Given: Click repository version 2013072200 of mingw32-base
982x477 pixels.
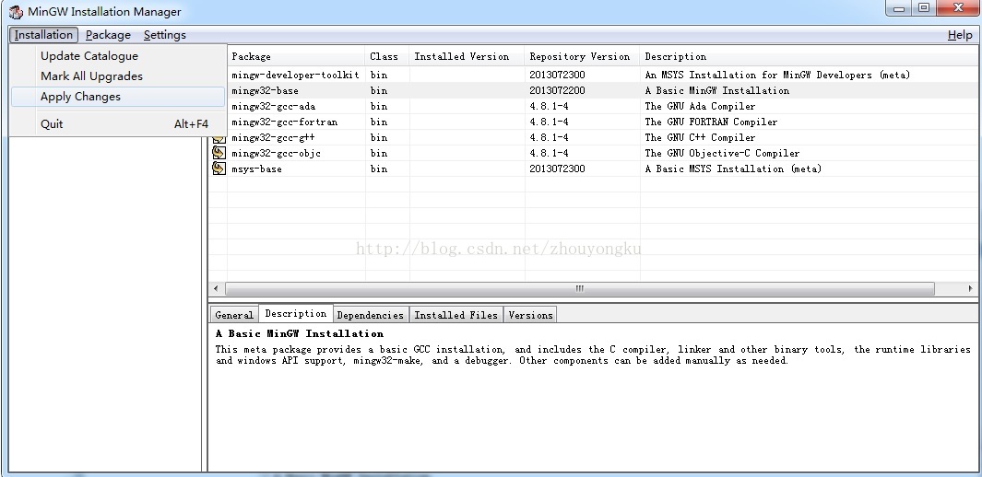Looking at the screenshot, I should [x=557, y=90].
